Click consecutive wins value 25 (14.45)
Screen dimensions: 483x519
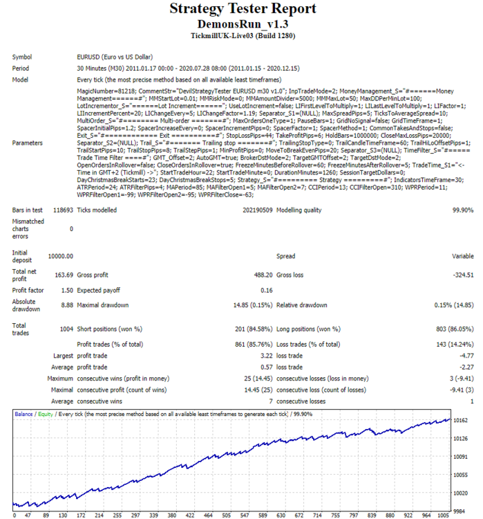point(258,379)
